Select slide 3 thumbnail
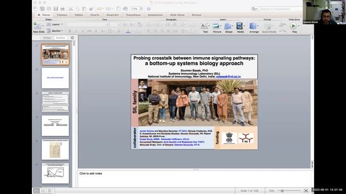The width and height of the screenshot is (346, 194). pos(55,102)
